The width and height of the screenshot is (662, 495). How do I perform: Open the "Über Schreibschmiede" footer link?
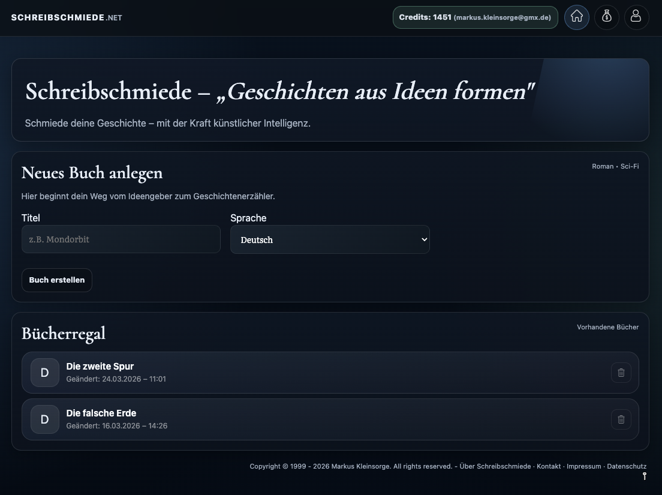(x=494, y=466)
